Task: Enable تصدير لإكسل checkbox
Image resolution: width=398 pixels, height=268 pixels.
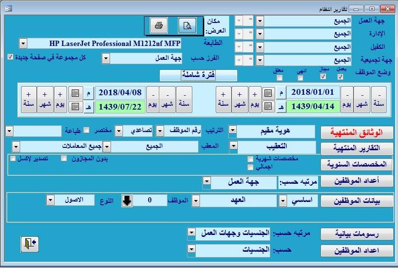Action: 13,158
